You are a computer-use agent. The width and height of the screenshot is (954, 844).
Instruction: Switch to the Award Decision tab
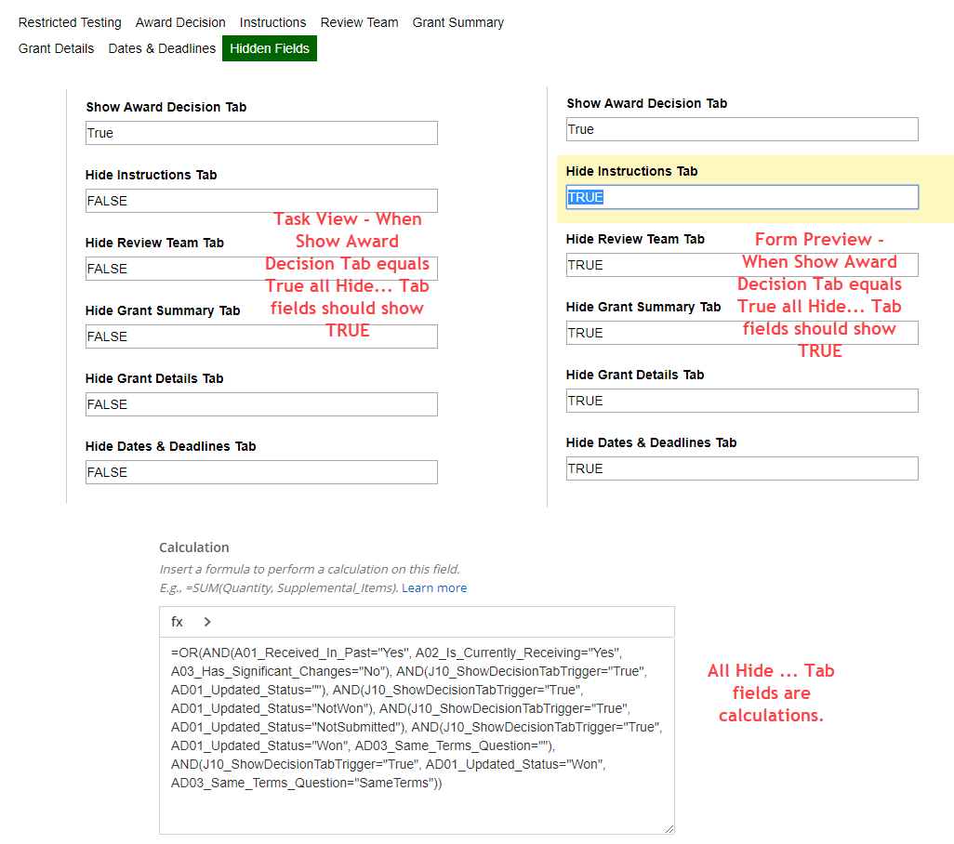point(180,22)
